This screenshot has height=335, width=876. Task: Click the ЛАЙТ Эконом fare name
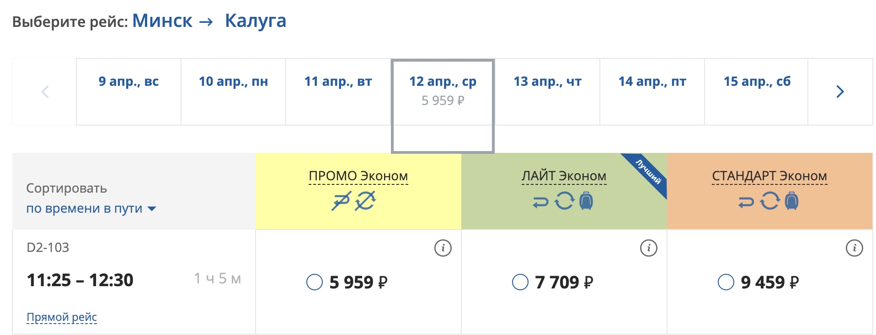click(x=564, y=176)
